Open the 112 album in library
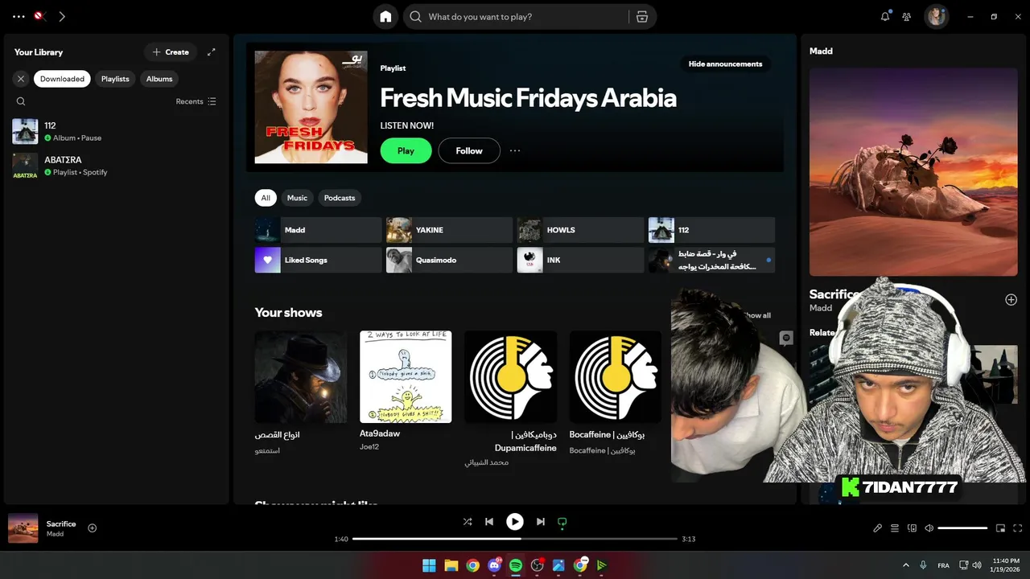Image resolution: width=1030 pixels, height=579 pixels. pyautogui.click(x=116, y=132)
